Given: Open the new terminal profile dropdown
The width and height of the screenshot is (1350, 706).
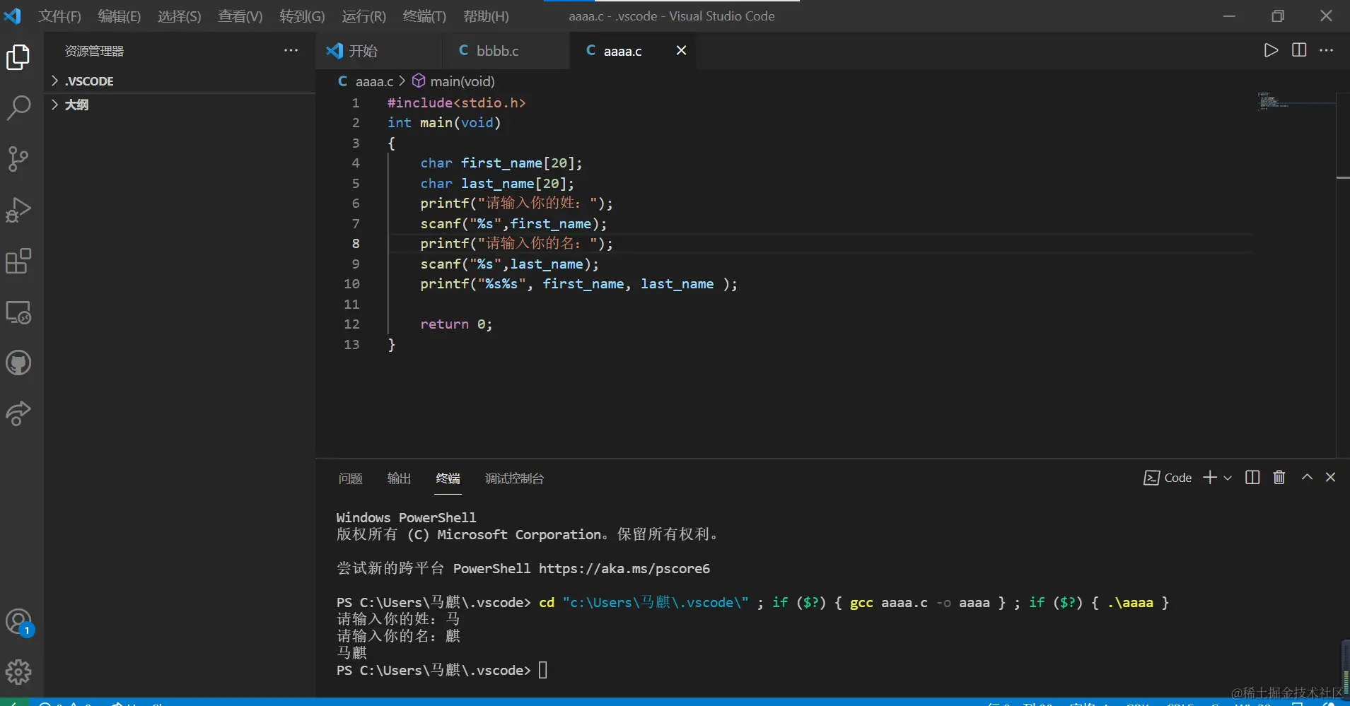Looking at the screenshot, I should [x=1227, y=478].
